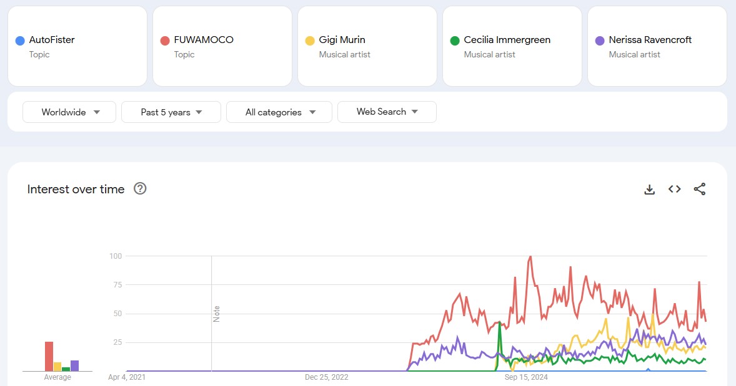The height and width of the screenshot is (386, 736).
Task: Open help for Interest over time
Action: tap(140, 188)
